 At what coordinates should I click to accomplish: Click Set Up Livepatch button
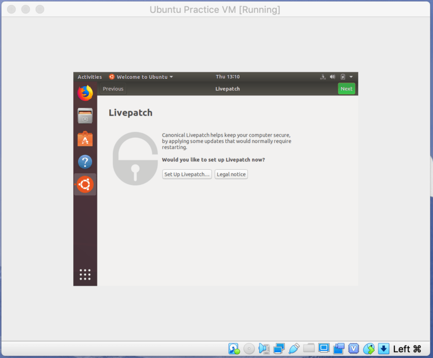pyautogui.click(x=187, y=174)
